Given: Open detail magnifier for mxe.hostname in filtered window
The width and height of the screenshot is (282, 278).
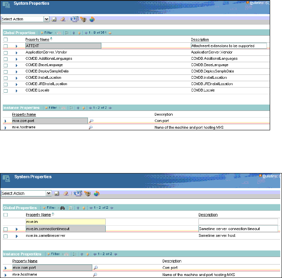Looking at the screenshot, I should (95, 274).
